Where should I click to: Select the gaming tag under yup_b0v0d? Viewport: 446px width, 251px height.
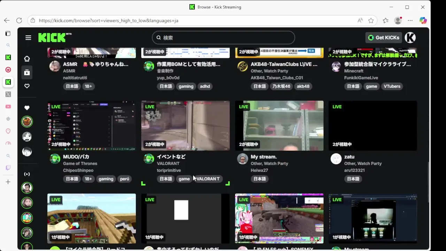(x=186, y=86)
